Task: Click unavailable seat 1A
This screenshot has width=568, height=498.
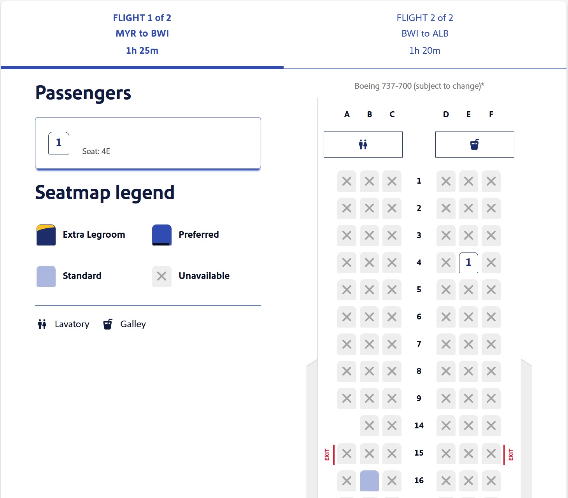Action: click(347, 181)
